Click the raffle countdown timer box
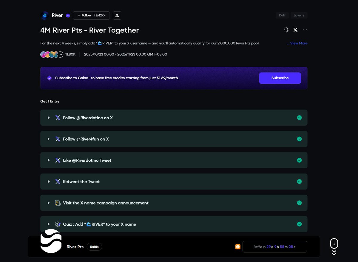 275,247
